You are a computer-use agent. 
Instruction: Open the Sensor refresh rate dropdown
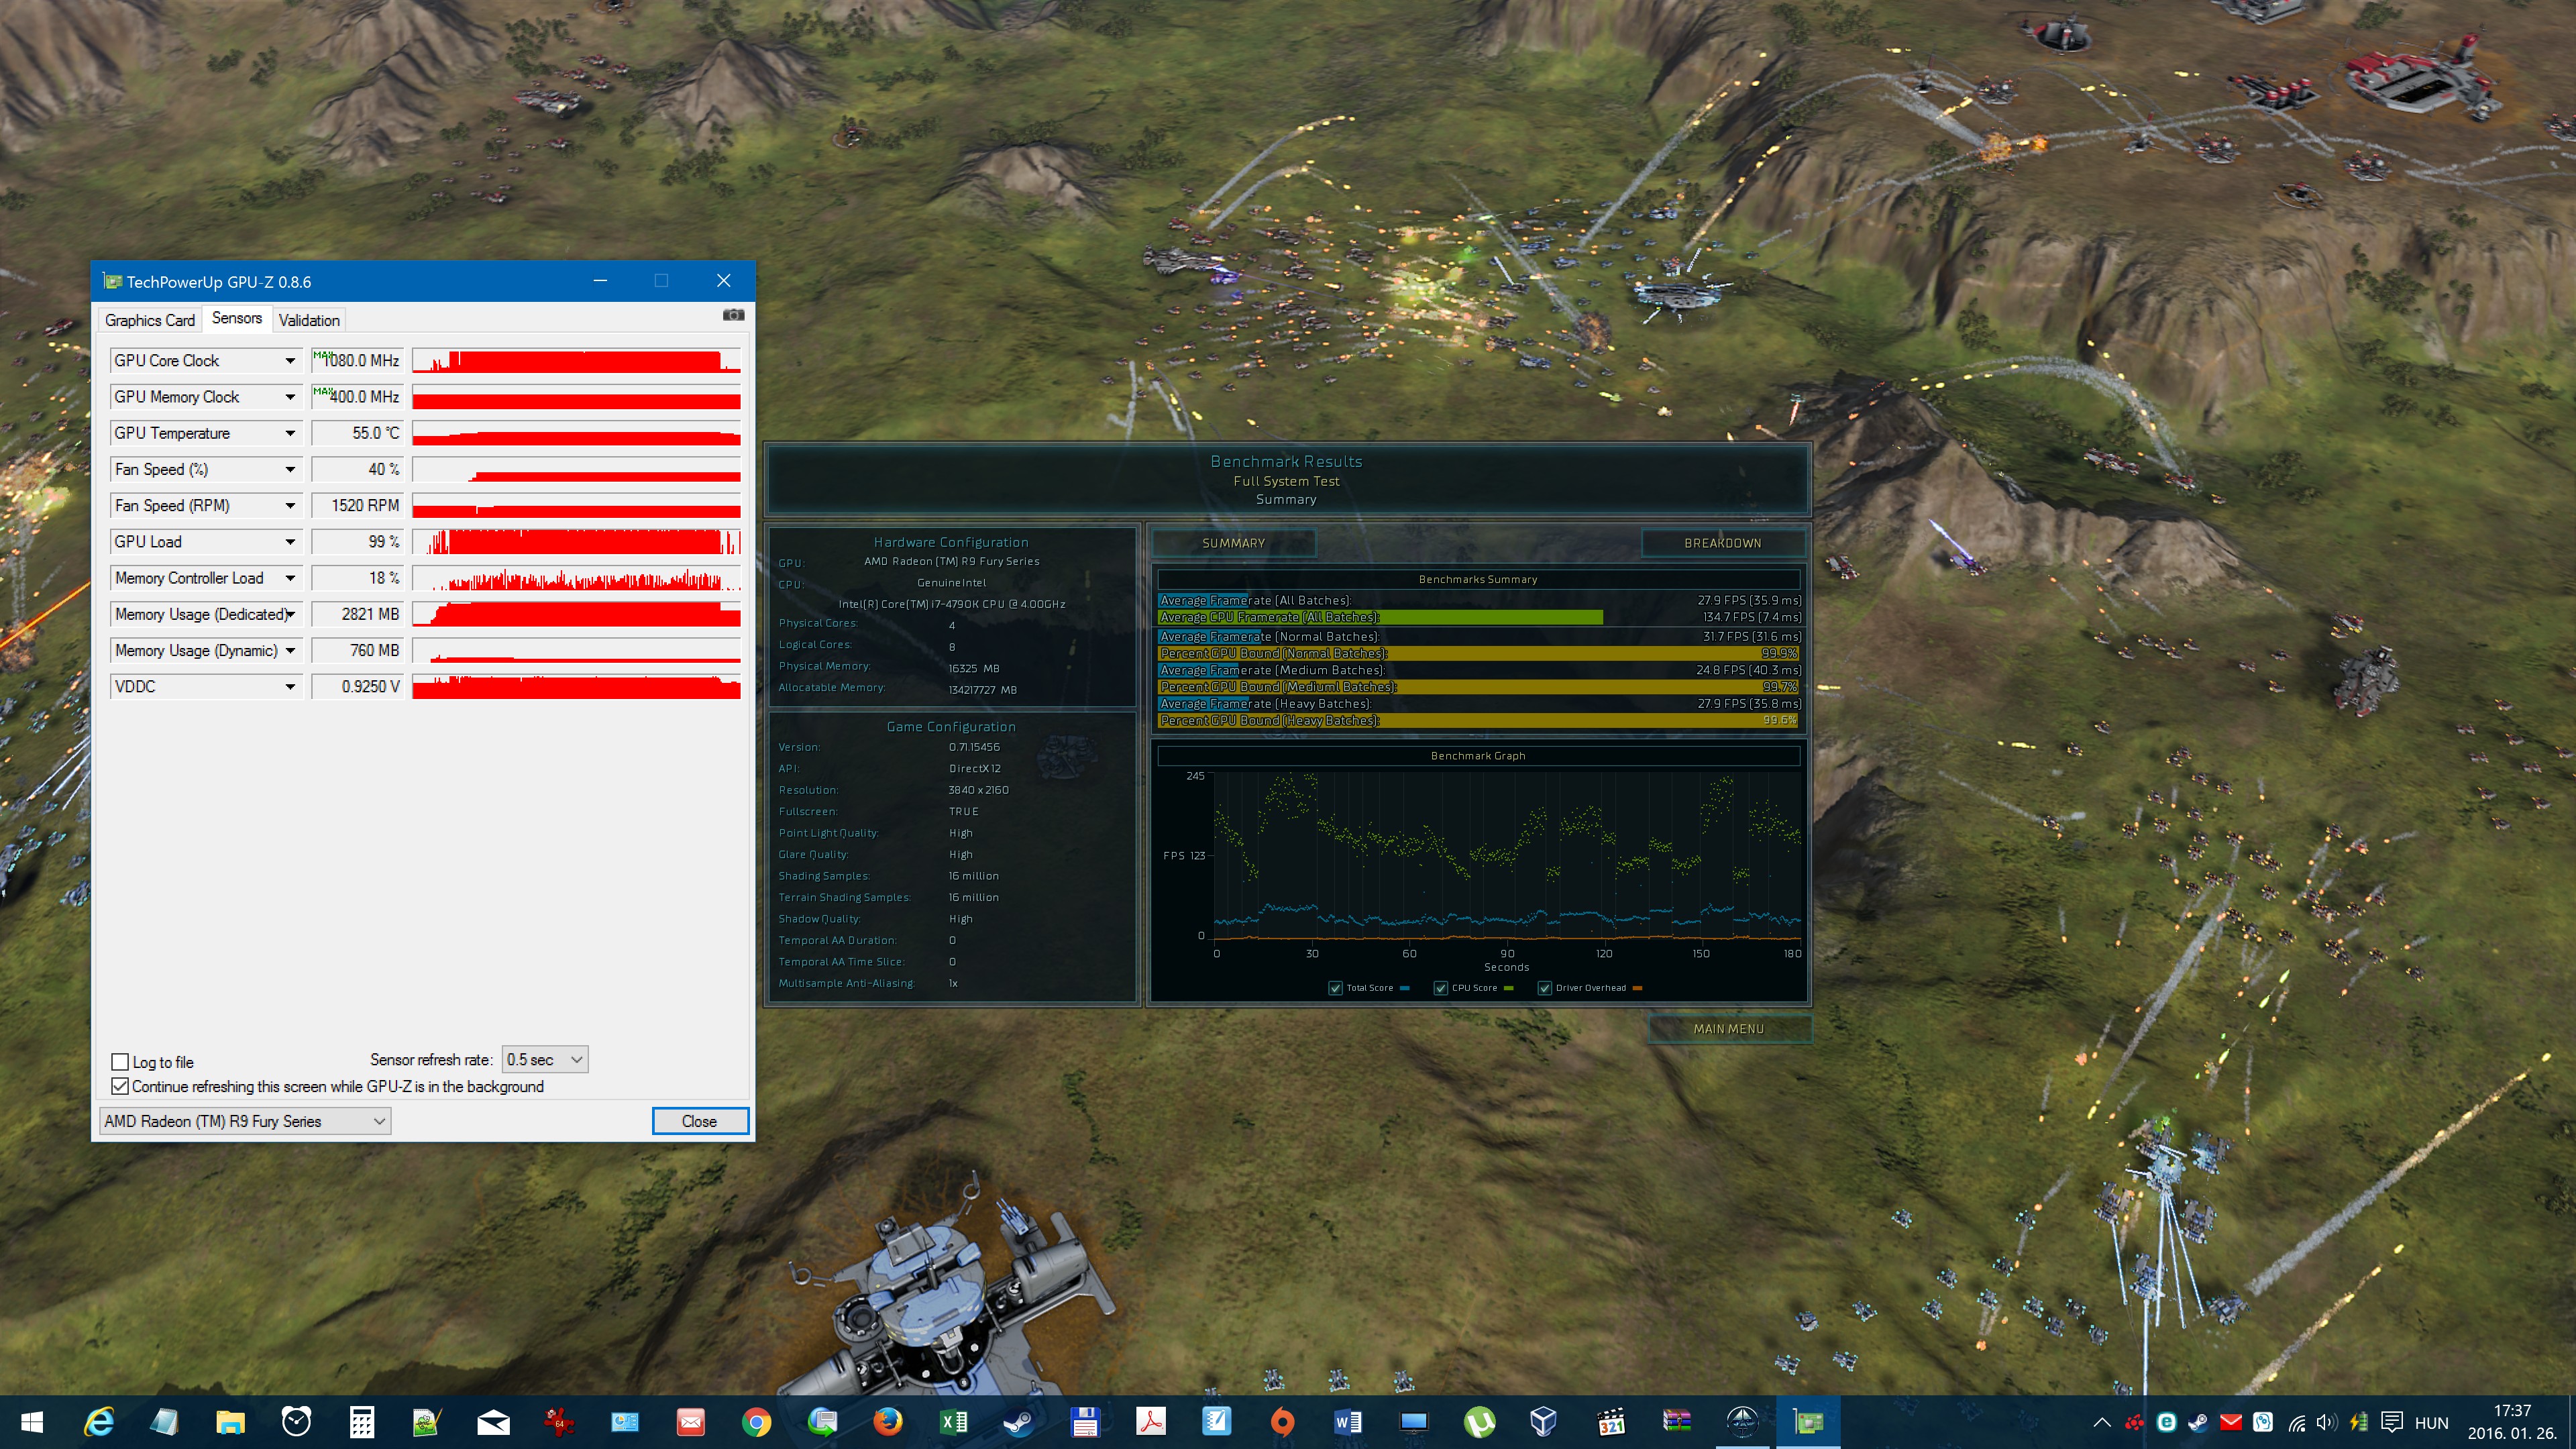(544, 1060)
